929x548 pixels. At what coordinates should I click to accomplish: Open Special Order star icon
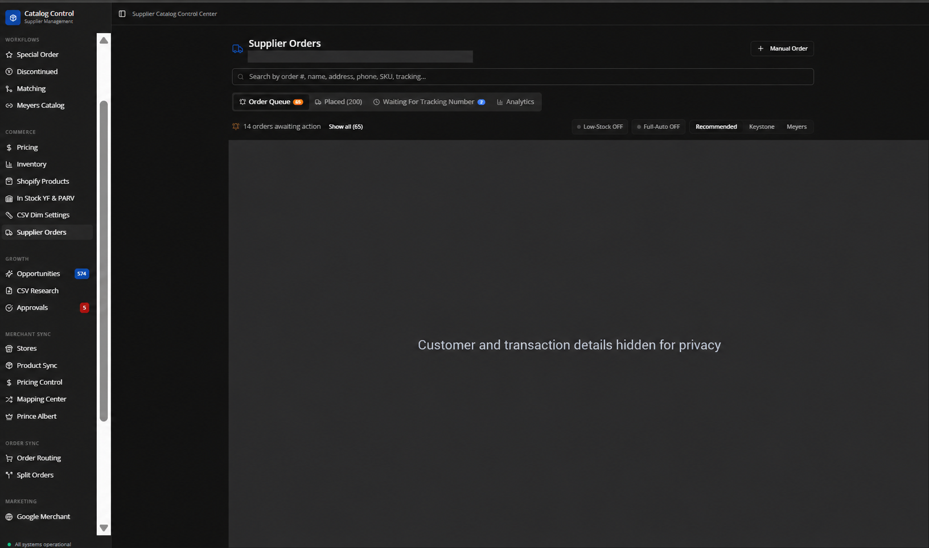[x=9, y=55]
